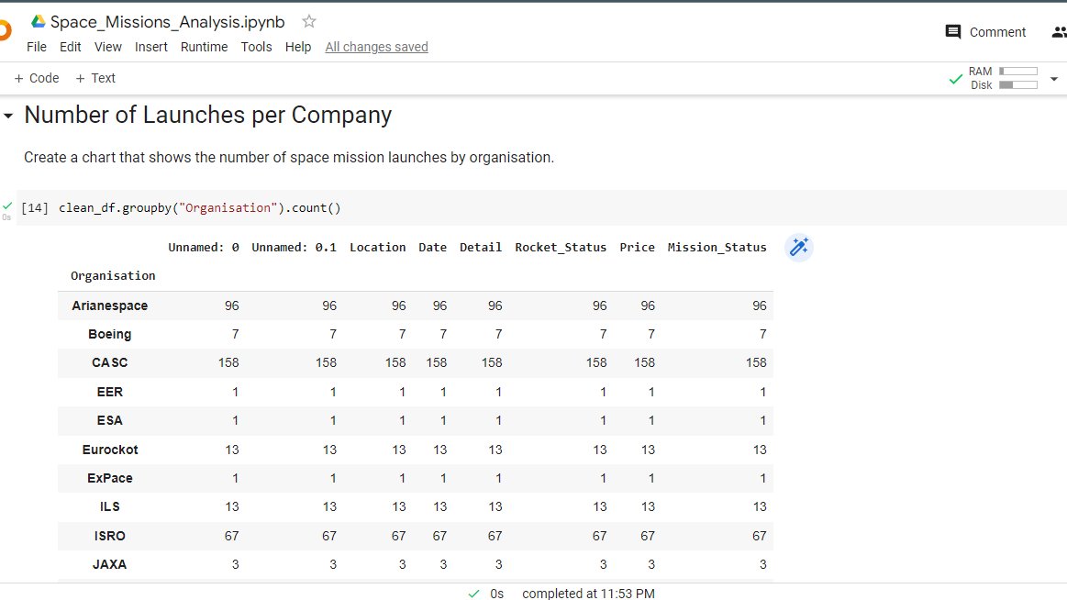The image size is (1067, 600).
Task: Click the Unnamed: 0.1 column header
Action: click(294, 248)
